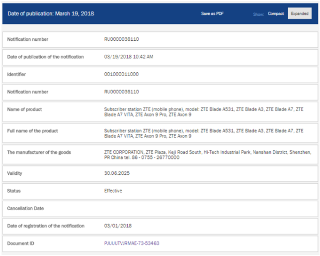This screenshot has width=320, height=256.
Task: Click the Effective status value
Action: pyautogui.click(x=113, y=191)
